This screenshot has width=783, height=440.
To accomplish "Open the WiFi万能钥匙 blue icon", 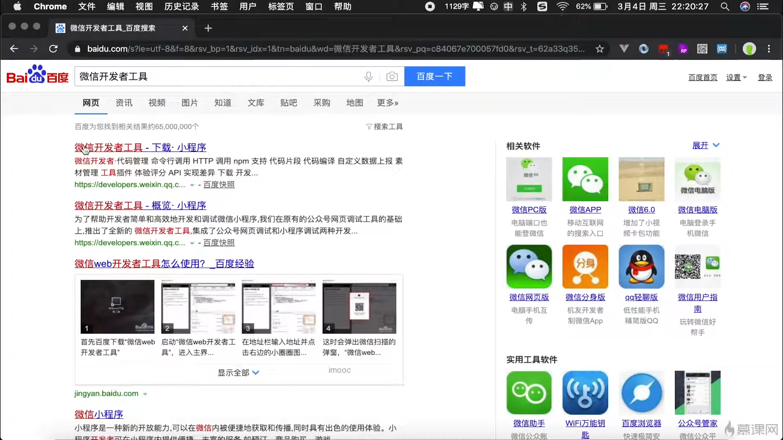I will point(585,393).
